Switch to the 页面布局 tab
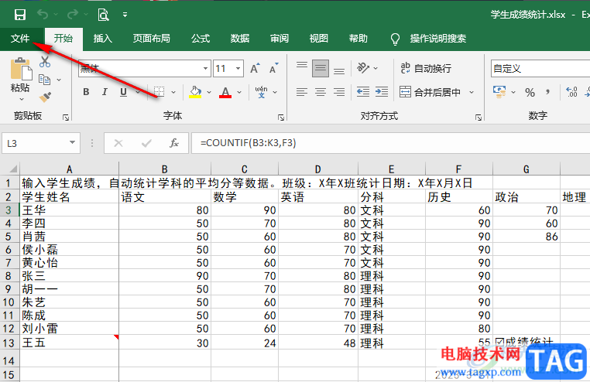590x382 pixels. [151, 39]
